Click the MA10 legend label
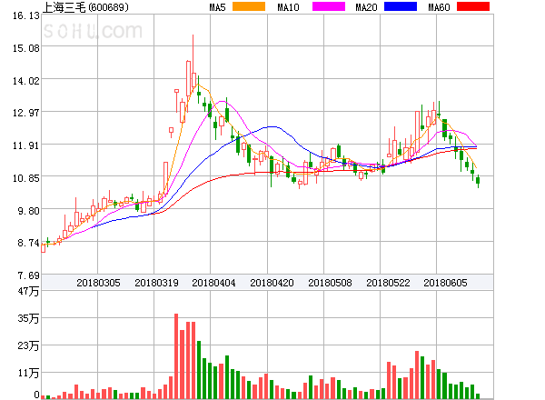 [x=288, y=7]
